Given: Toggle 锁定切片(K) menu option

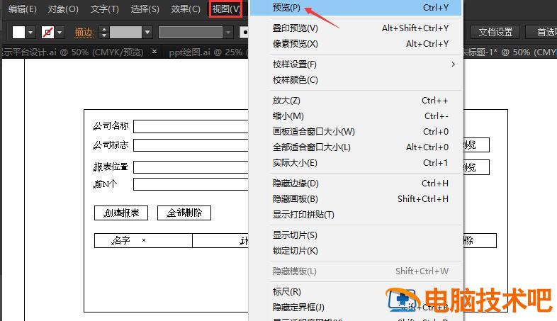Looking at the screenshot, I should click(x=295, y=251).
